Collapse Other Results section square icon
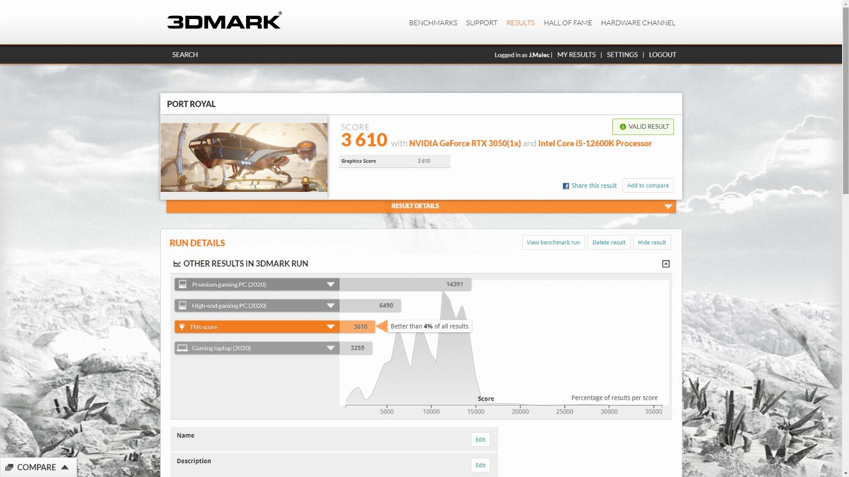Screen dimensions: 849x477 point(666,264)
